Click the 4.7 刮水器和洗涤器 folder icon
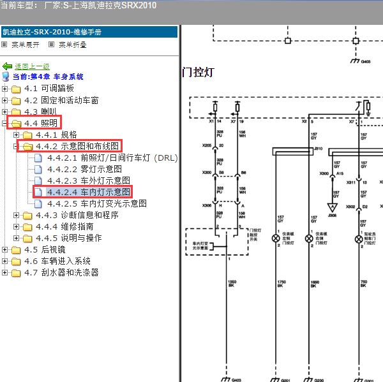Viewport: 383px width, 382px height. tap(16, 273)
